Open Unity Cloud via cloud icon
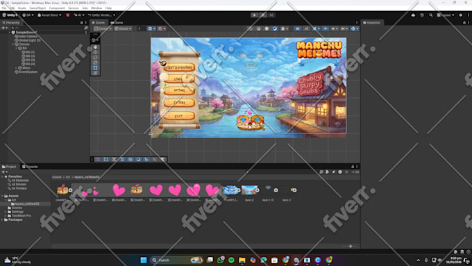 [x=413, y=15]
